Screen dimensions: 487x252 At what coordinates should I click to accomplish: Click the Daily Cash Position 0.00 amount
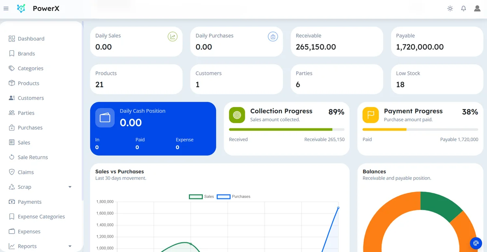tap(131, 122)
